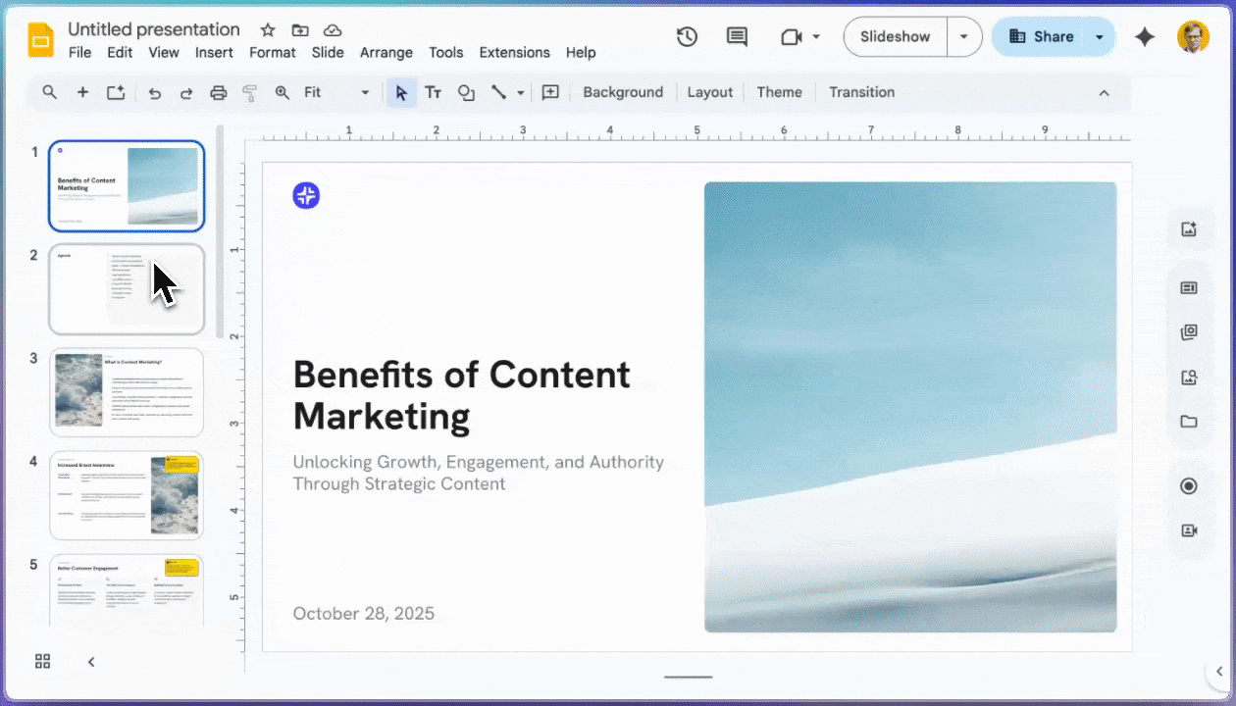Viewport: 1236px width, 706px height.
Task: Open version history clock icon
Action: (687, 37)
